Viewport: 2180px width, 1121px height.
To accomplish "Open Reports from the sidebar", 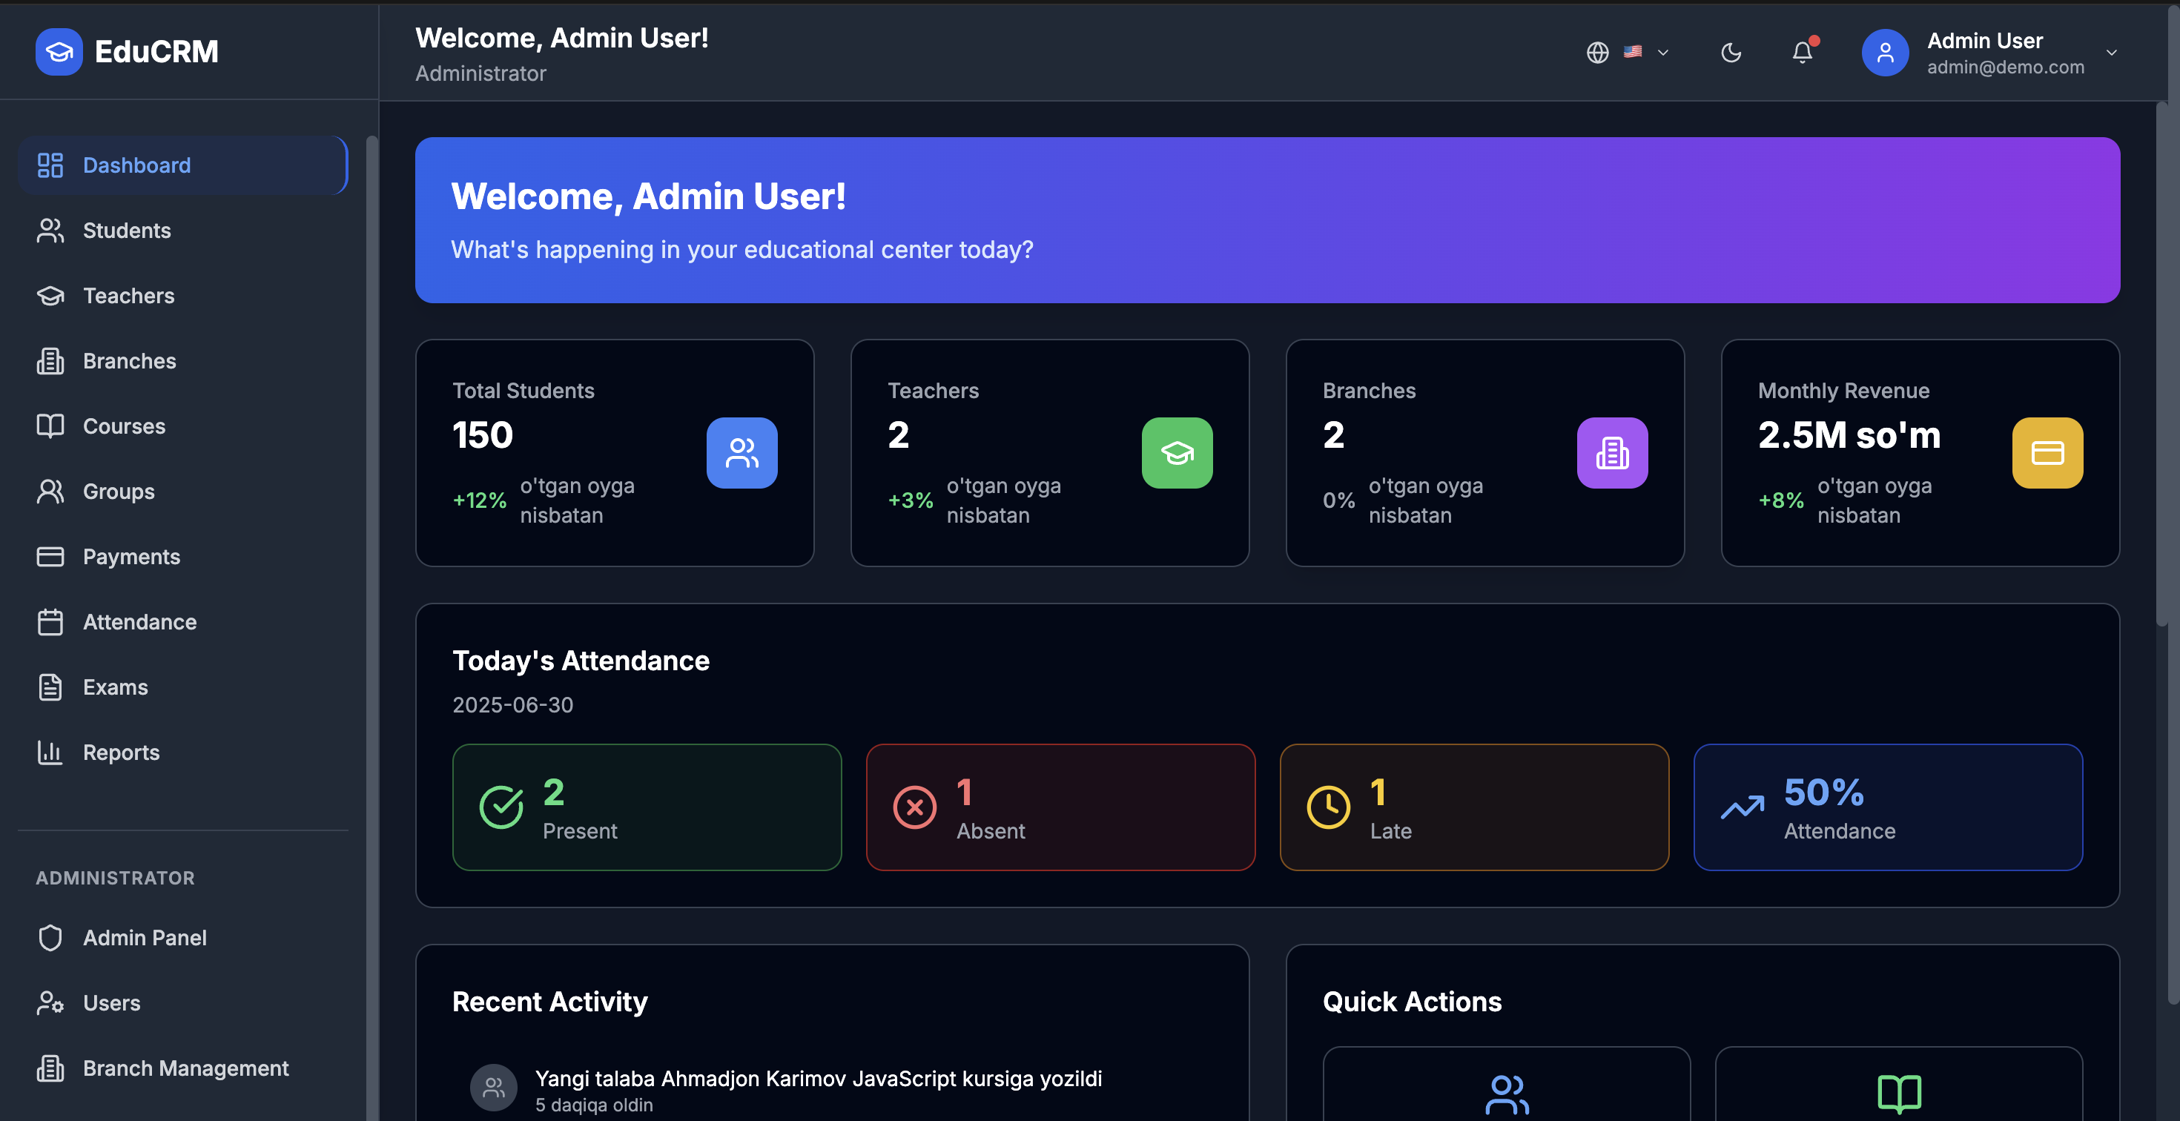I will click(121, 752).
